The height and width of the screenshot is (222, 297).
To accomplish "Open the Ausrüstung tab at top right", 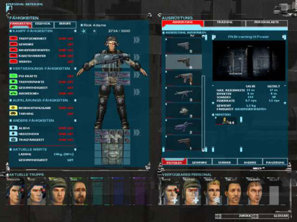I will [x=183, y=23].
